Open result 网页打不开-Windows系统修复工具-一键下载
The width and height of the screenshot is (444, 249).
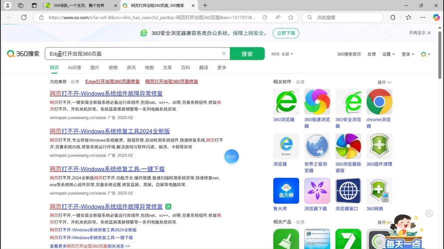coord(107,169)
